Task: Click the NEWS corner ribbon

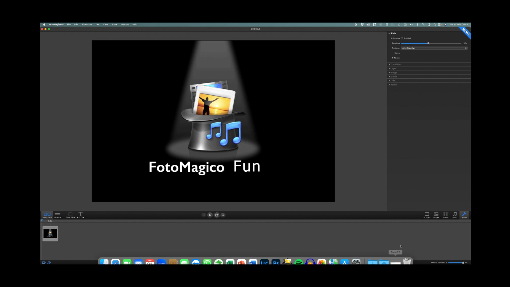Action: coord(466,32)
